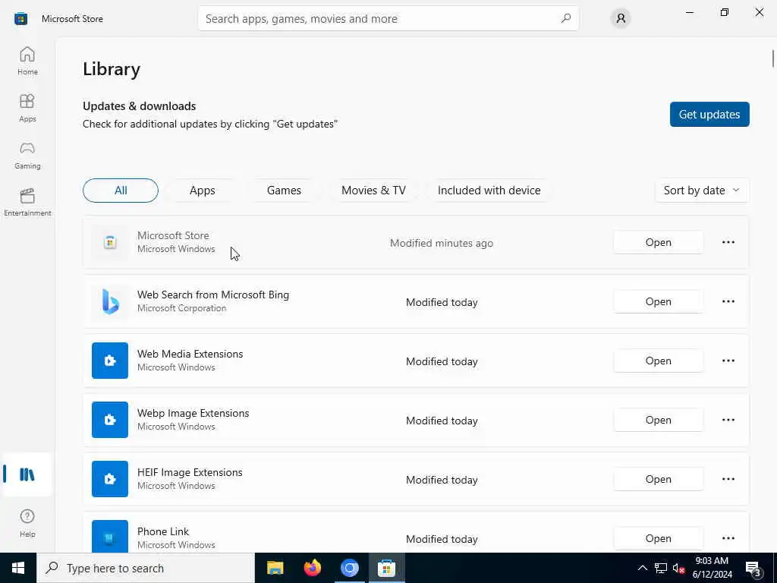Click the search magnifier icon

pyautogui.click(x=565, y=18)
